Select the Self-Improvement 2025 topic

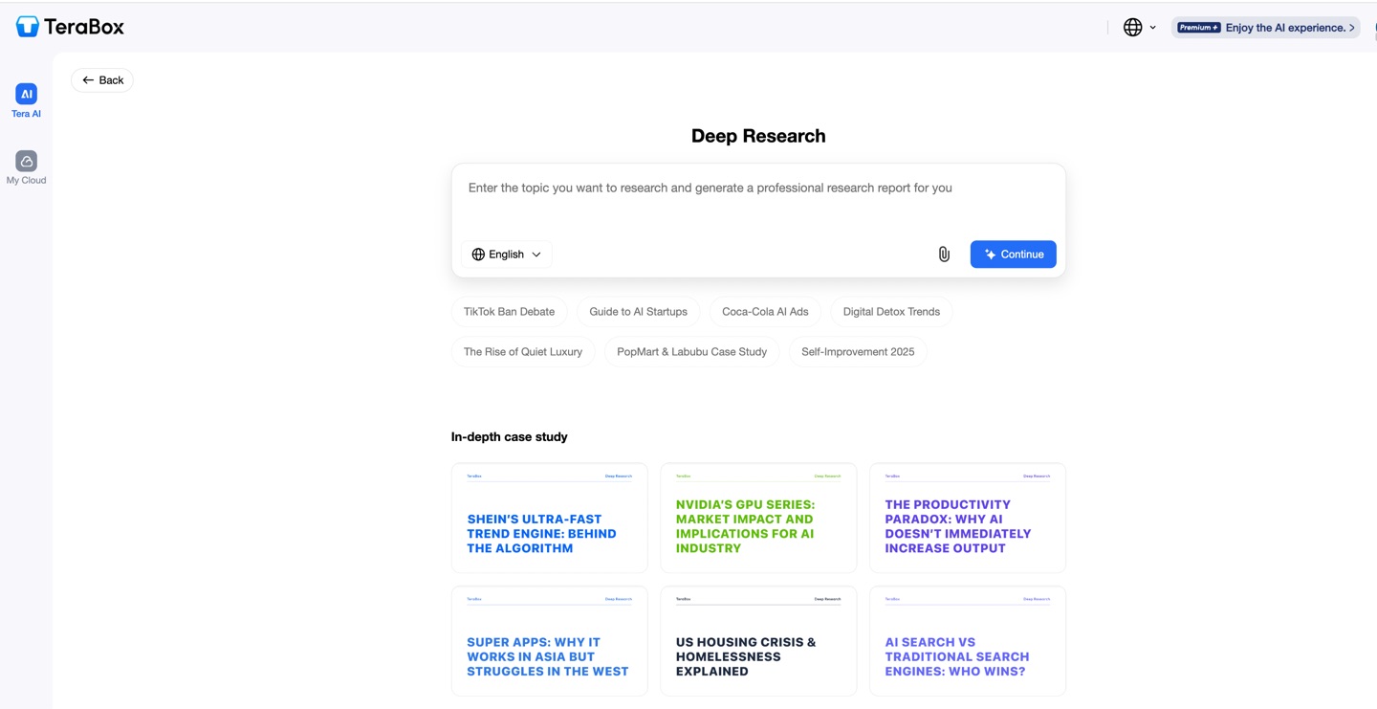[x=858, y=351]
